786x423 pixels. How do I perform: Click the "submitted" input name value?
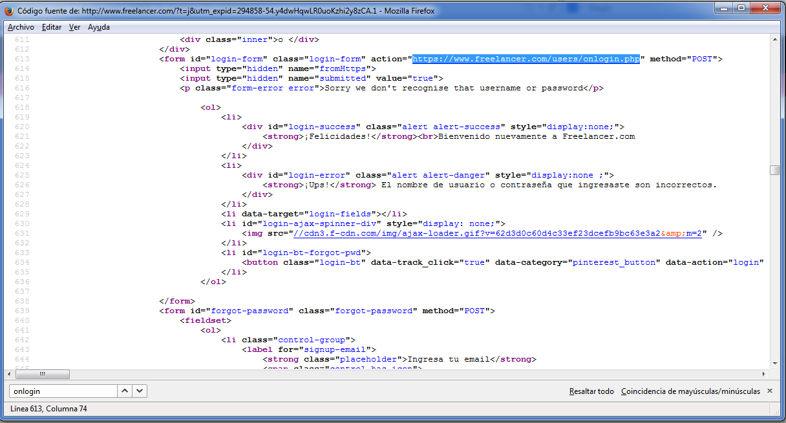(342, 78)
